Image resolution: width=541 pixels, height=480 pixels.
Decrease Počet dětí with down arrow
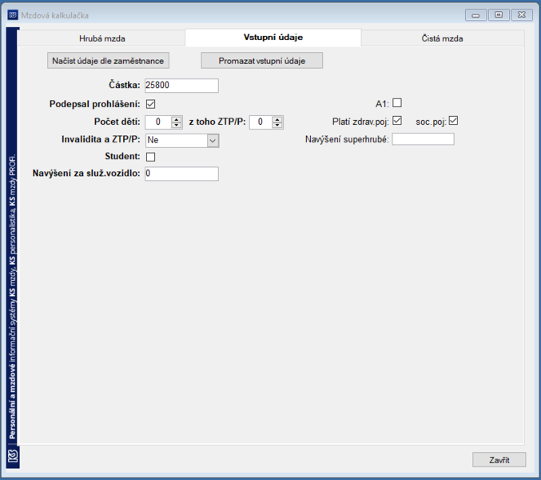coord(177,125)
